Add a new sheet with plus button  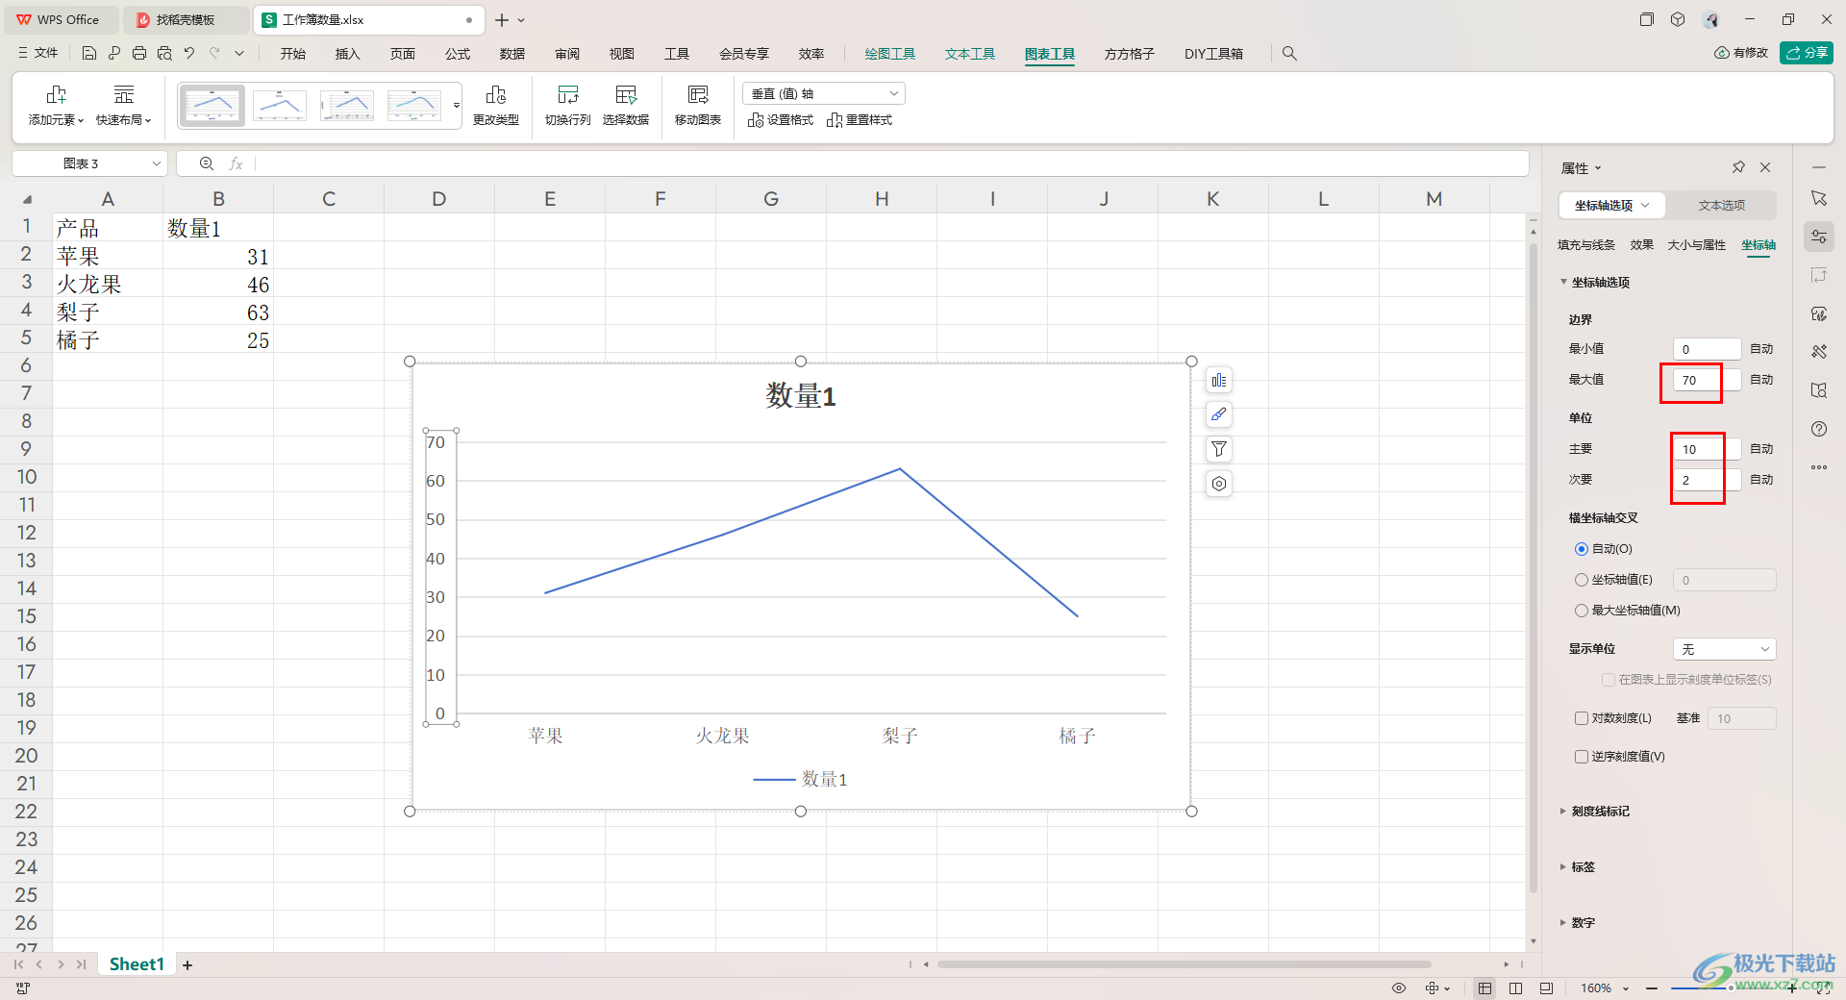pyautogui.click(x=187, y=965)
